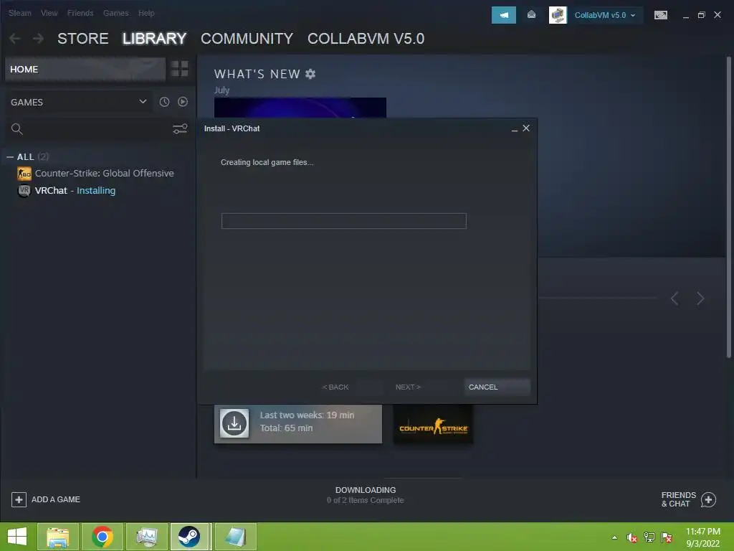Click the muted volume tray icon

point(632,537)
